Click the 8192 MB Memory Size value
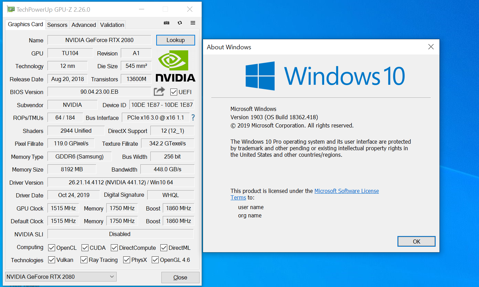 [x=72, y=169]
